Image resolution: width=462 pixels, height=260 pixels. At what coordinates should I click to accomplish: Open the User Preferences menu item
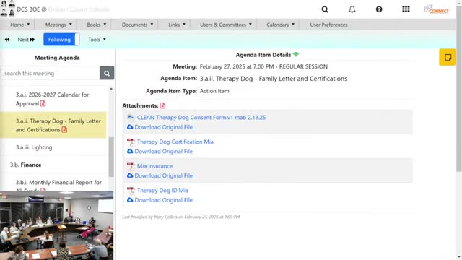(x=328, y=25)
